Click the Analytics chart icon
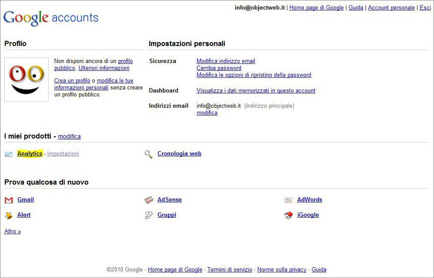 [x=9, y=154]
